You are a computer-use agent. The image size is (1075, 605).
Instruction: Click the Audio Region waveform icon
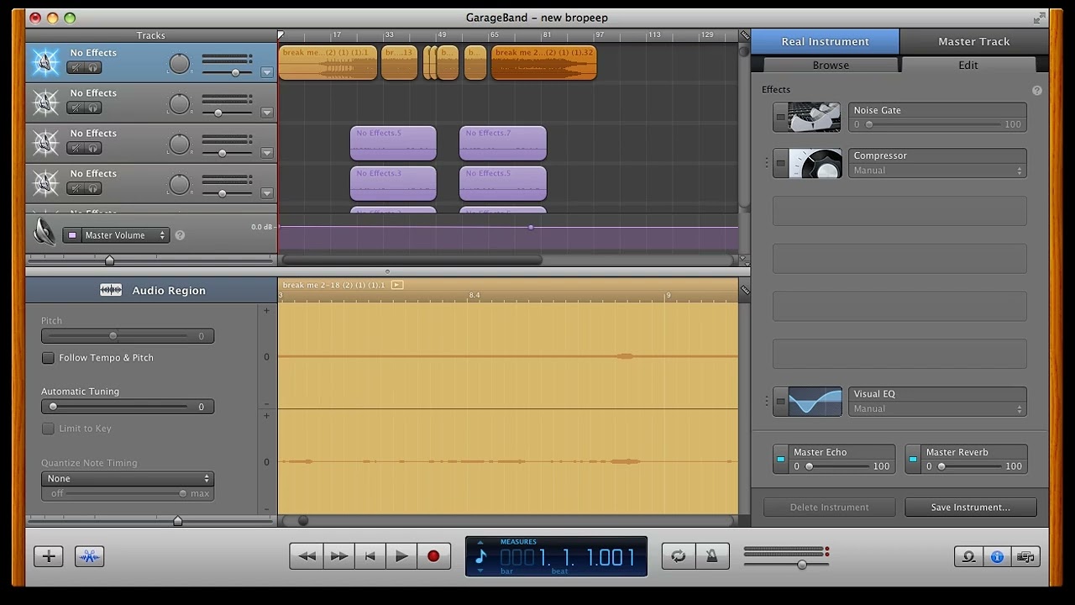tap(111, 290)
